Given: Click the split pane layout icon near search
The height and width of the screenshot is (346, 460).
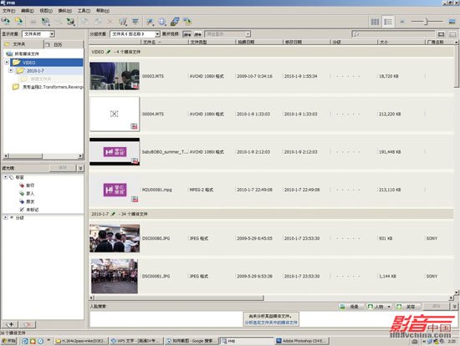Looking at the screenshot, I should (x=452, y=34).
